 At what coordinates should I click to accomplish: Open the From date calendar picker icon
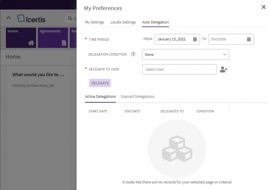[195, 39]
